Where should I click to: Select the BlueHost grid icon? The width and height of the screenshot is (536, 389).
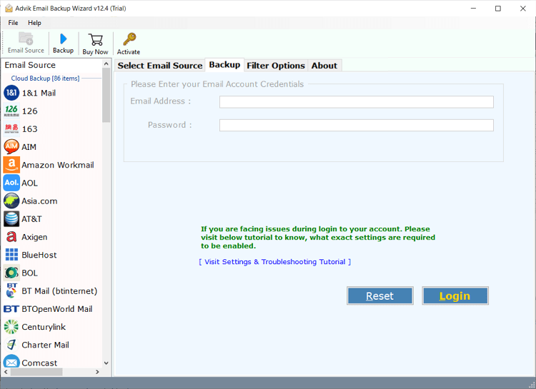click(x=11, y=255)
